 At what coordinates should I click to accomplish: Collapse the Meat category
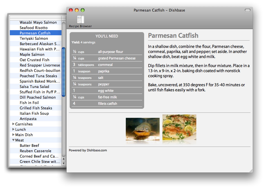point(13,140)
